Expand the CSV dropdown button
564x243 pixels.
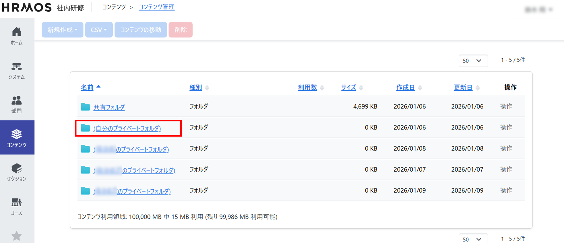99,30
